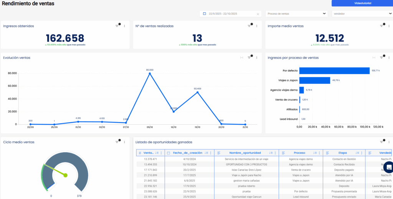Open column options for Nombre_oportunidad header
The width and height of the screenshot is (393, 199).
tap(275, 153)
